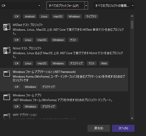Go back with the 戻る(B) button
Image resolution: width=146 pixels, height=136 pixels.
[x=99, y=128]
